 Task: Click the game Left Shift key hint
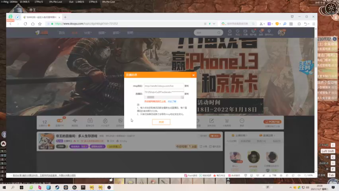[x=328, y=151]
